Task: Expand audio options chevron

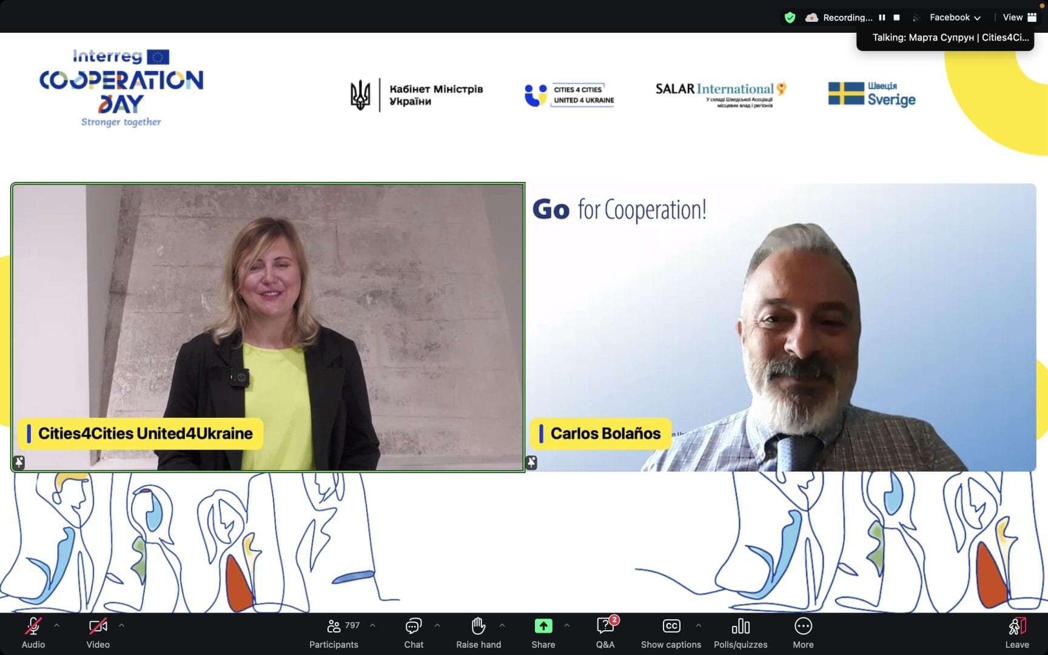Action: click(57, 625)
